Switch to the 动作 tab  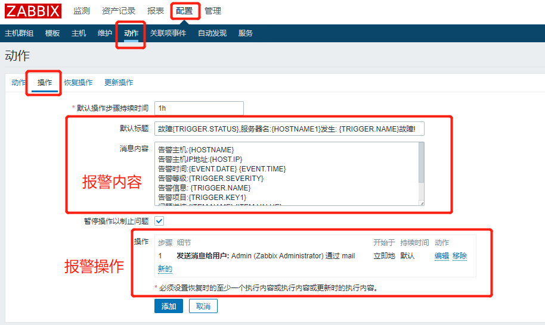coord(18,83)
